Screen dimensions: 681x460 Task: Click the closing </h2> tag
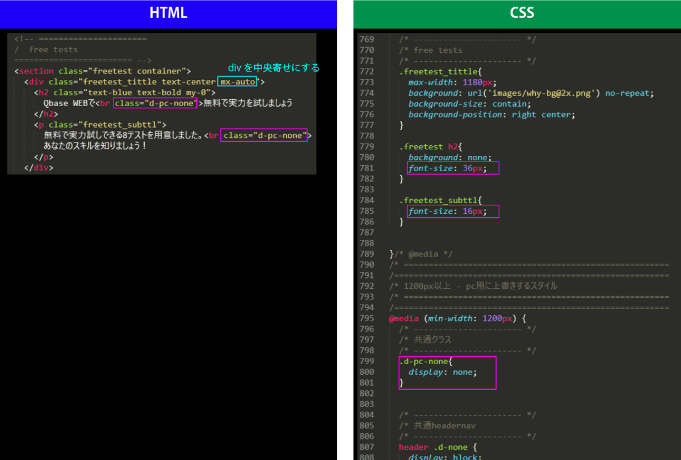46,113
